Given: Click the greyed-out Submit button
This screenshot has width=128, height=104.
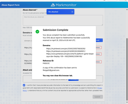Looking at the screenshot, I should click(98, 97).
